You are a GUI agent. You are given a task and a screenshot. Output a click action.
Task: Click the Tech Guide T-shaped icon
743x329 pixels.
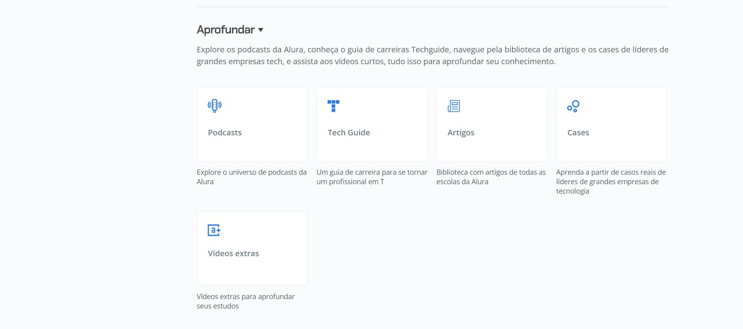[x=333, y=106]
